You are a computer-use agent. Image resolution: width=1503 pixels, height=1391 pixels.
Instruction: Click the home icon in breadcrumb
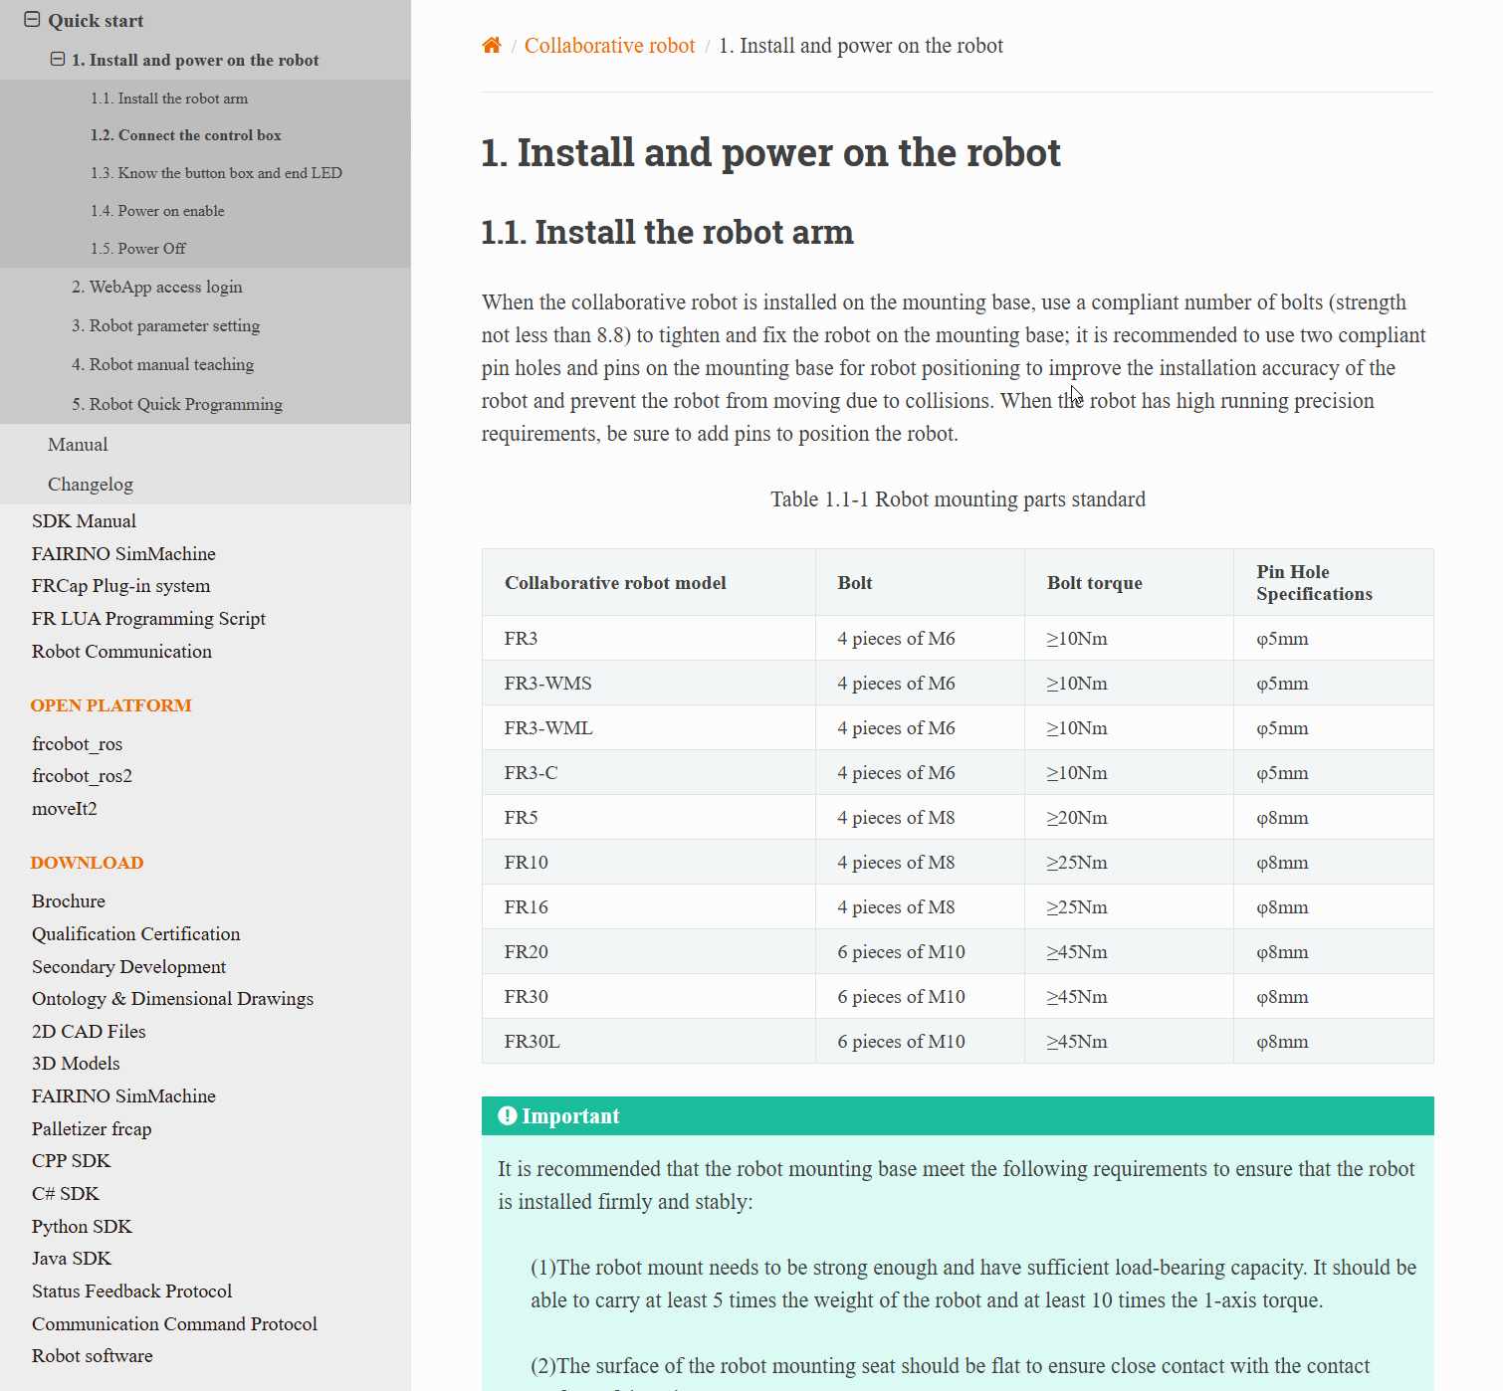491,46
